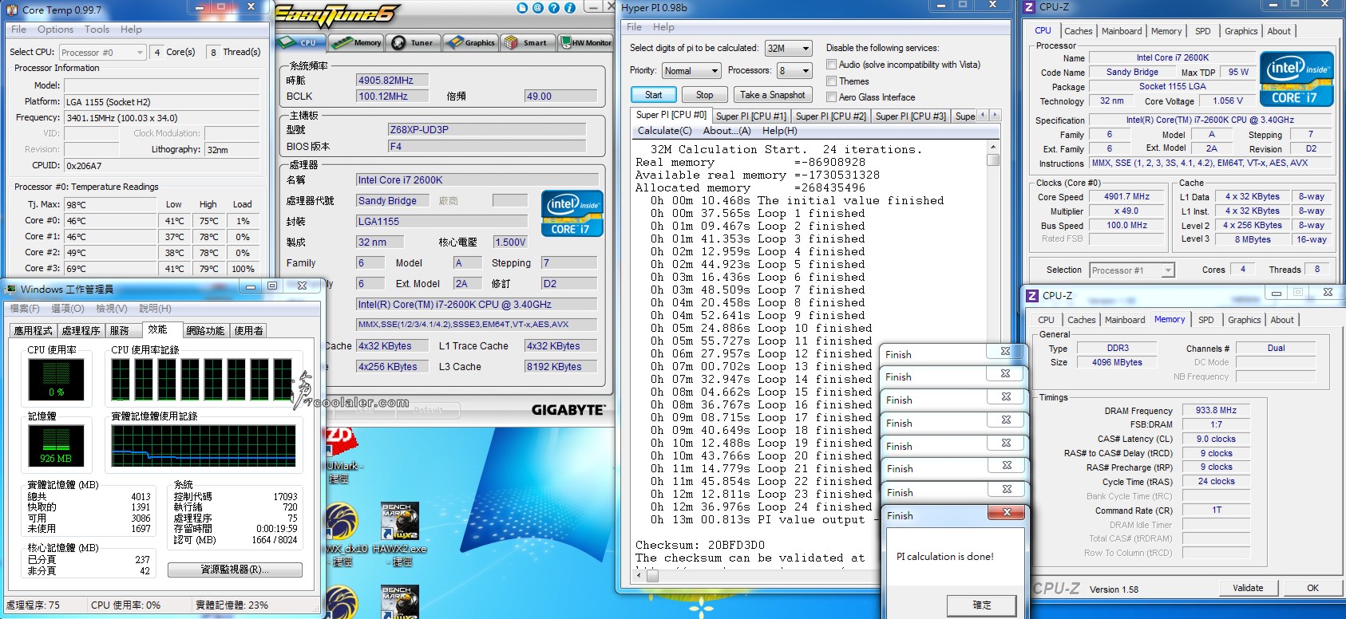
Task: Click the Hyper PI output scrollbar thumb
Action: (993, 160)
